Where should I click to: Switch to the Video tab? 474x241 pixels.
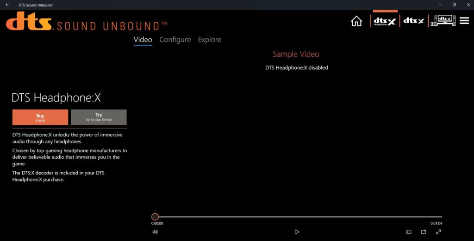[x=143, y=40]
